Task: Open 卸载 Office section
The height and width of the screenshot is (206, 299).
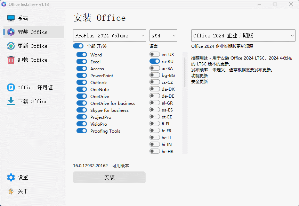Action: tap(34, 60)
